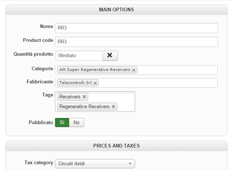This screenshot has height=170, width=233.
Task: Click the Main Options section header
Action: (116, 9)
